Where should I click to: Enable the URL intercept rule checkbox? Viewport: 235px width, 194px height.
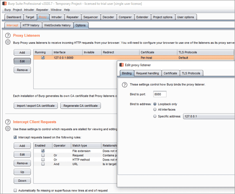(x=43, y=164)
